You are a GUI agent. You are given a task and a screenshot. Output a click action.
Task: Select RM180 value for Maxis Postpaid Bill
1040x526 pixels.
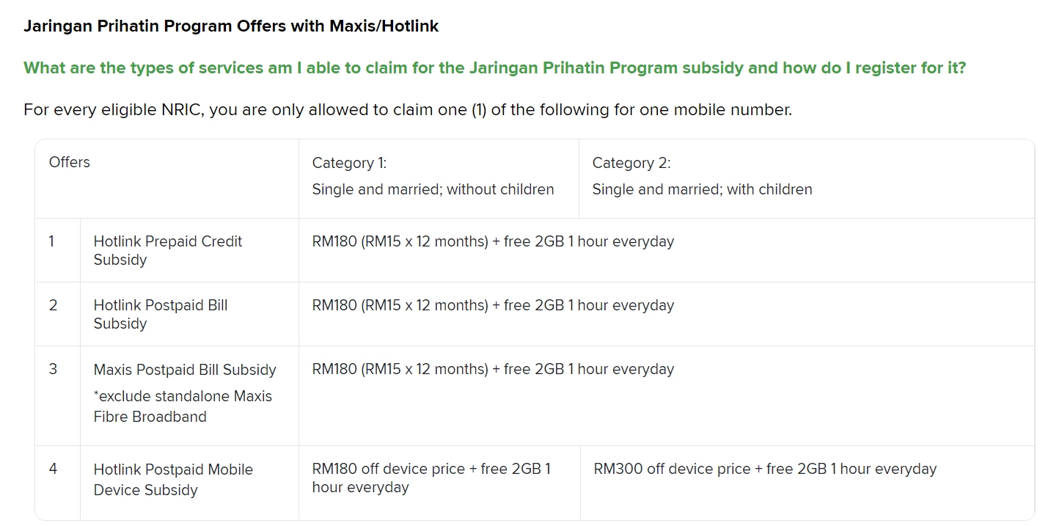click(493, 369)
